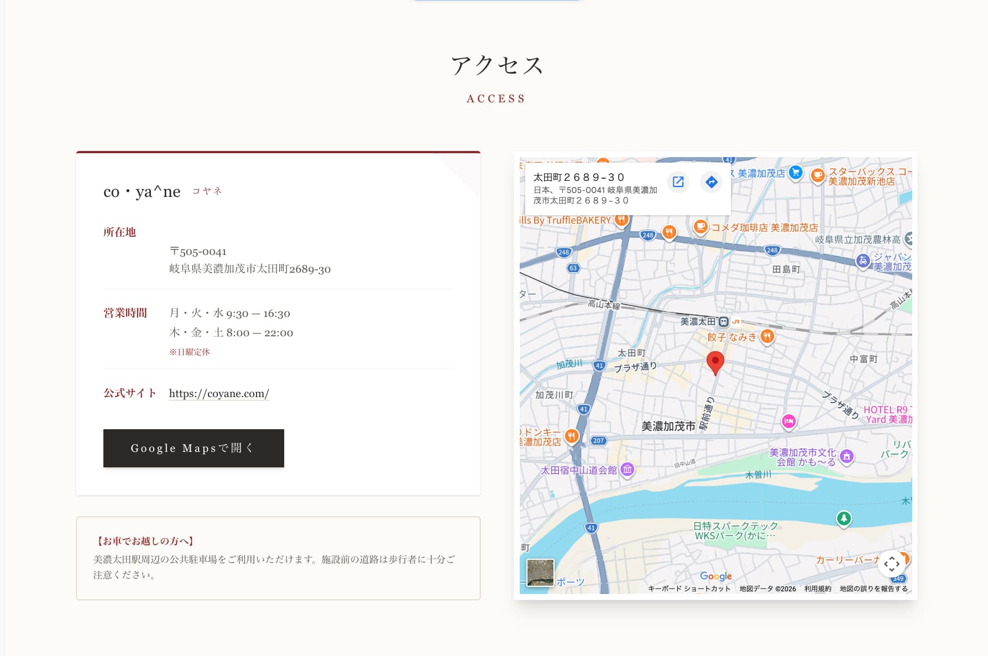Select the red location pin on map
The height and width of the screenshot is (656, 988).
pyautogui.click(x=715, y=363)
